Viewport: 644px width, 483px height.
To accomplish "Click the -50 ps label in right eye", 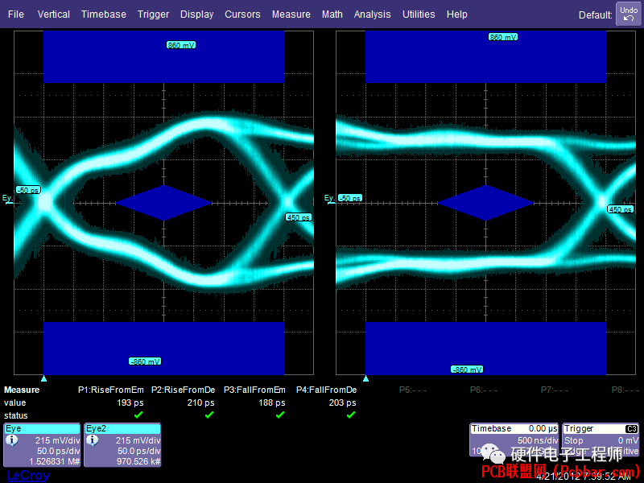I will click(x=350, y=198).
